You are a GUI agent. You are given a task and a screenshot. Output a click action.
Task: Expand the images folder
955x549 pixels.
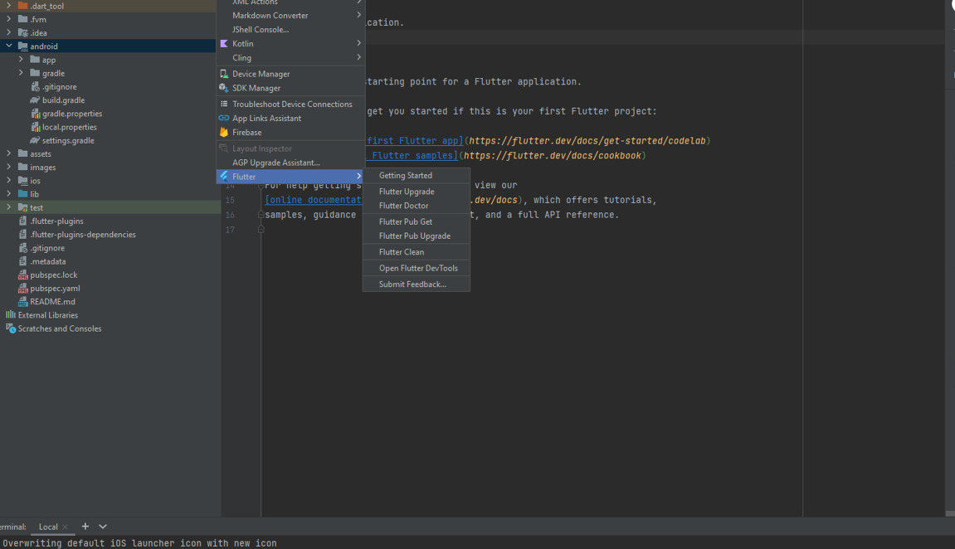point(9,167)
